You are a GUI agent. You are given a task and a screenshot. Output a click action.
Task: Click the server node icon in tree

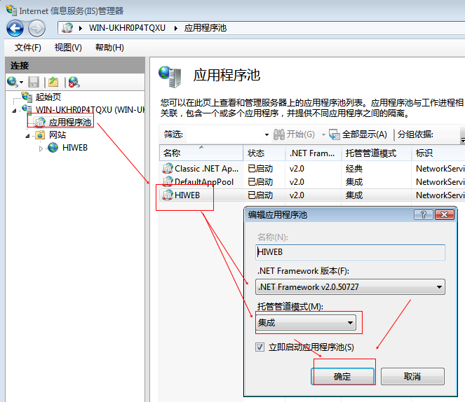pos(27,109)
